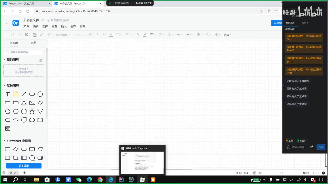Select the triangle shape
Screen dimensions: 328x184
point(24,103)
